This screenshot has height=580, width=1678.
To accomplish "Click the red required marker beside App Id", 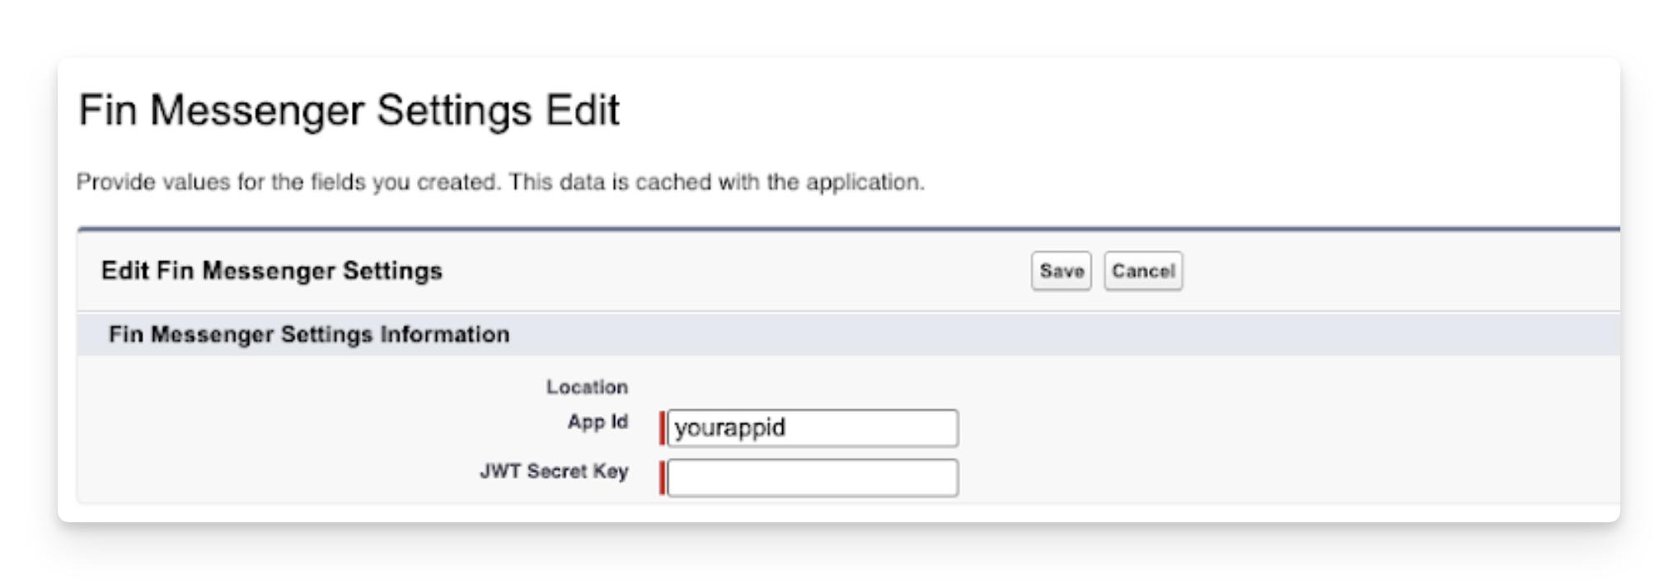I will click(x=662, y=428).
